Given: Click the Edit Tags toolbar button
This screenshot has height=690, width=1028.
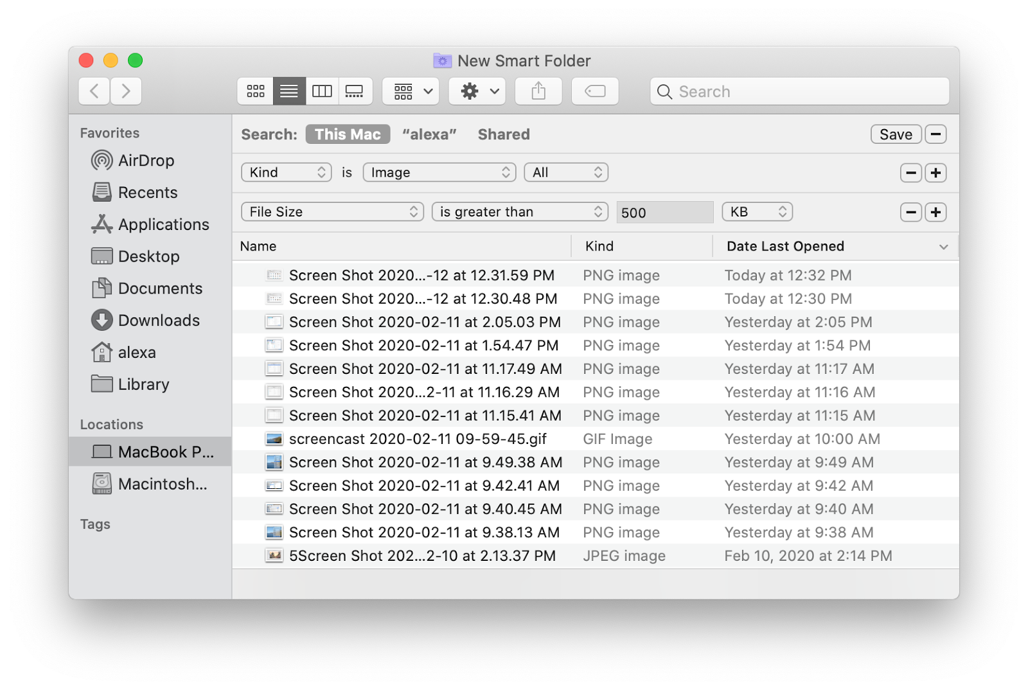Looking at the screenshot, I should coord(595,91).
